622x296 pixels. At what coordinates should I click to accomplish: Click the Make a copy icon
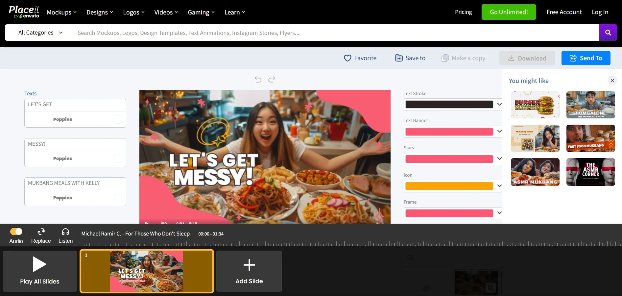(x=445, y=58)
